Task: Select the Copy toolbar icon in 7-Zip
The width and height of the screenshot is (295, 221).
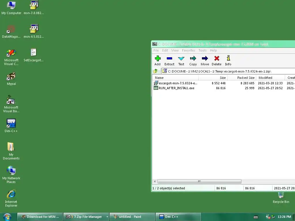Action: [193, 60]
